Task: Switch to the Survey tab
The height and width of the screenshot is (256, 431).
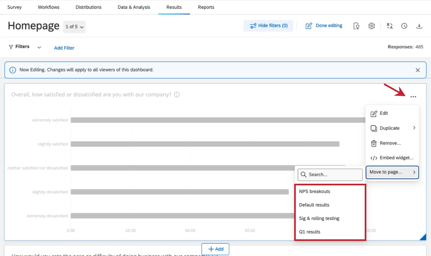Action: [15, 7]
